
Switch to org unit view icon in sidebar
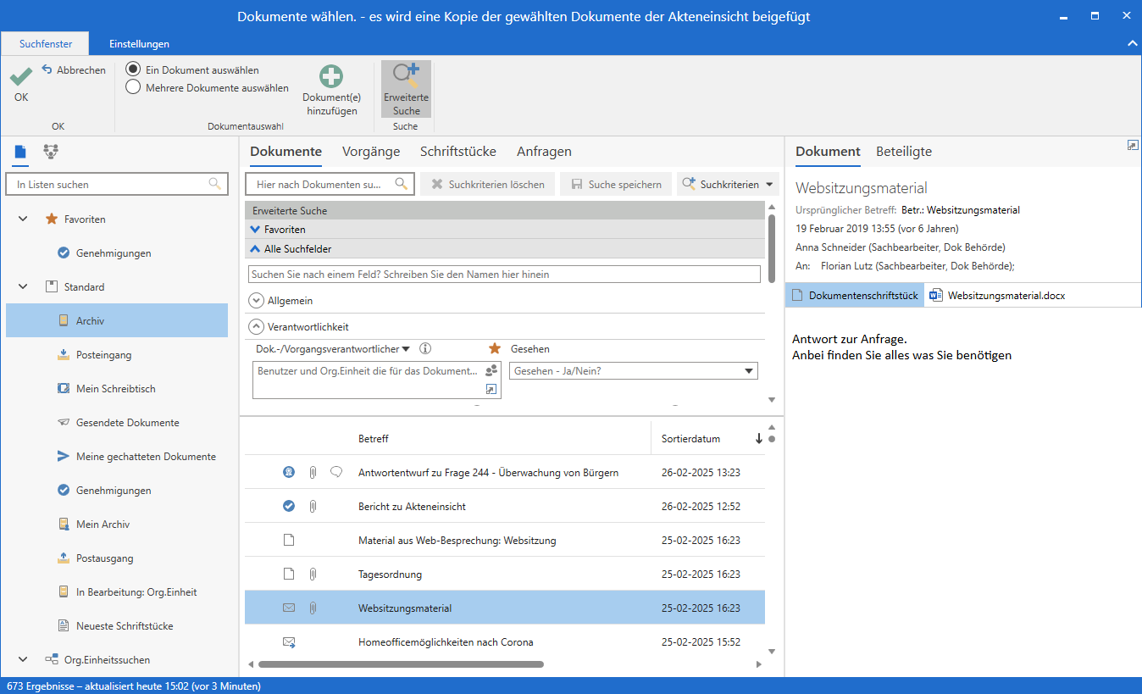51,152
